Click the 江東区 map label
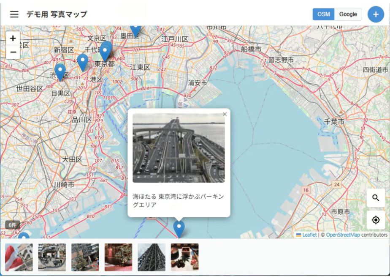The width and height of the screenshot is (390, 279). (x=140, y=67)
